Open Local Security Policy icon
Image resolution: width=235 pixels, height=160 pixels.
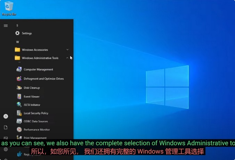click(19, 113)
